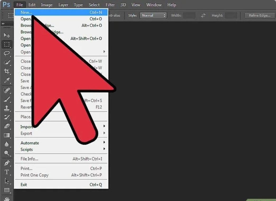Image resolution: width=276 pixels, height=201 pixels.
Task: Select the Lasso tool
Action: (7, 53)
